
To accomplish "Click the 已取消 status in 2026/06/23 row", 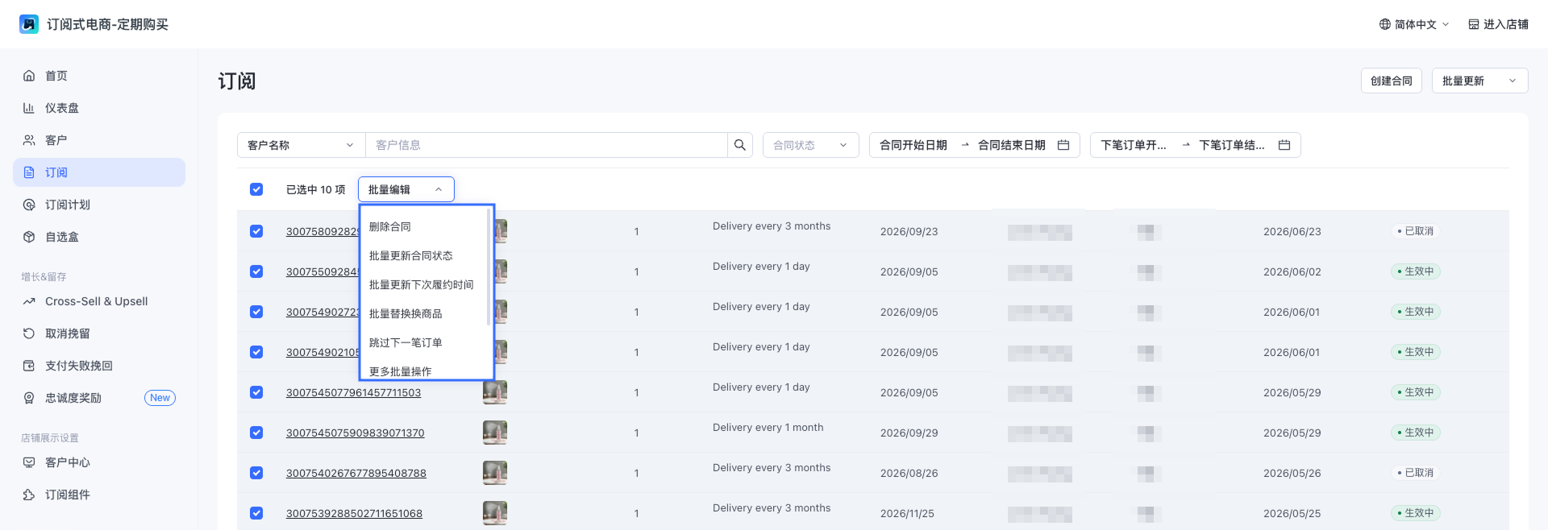I will [1415, 231].
